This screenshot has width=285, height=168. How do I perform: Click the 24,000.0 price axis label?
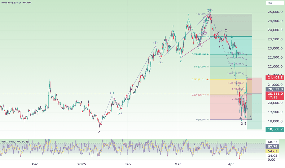275,30
